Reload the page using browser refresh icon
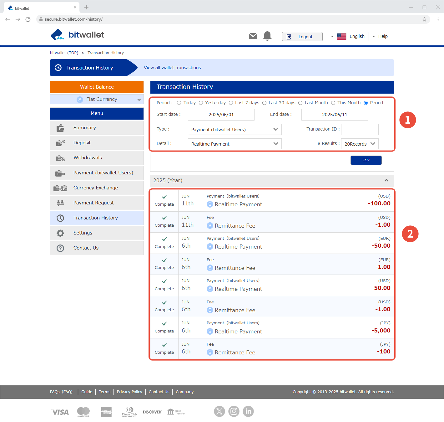444x422 pixels. tap(28, 19)
